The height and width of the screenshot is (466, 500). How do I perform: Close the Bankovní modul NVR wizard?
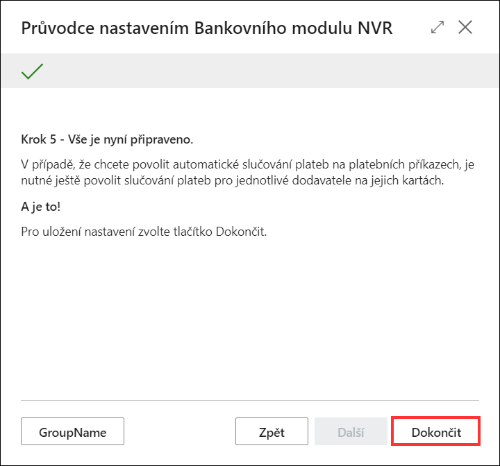[x=465, y=27]
